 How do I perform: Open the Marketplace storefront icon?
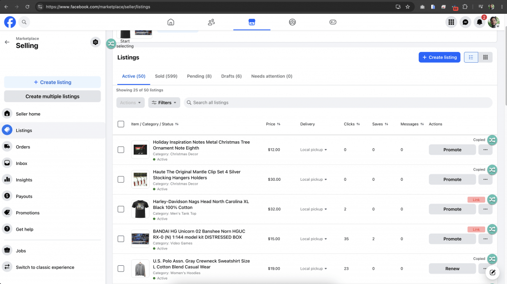tap(252, 22)
